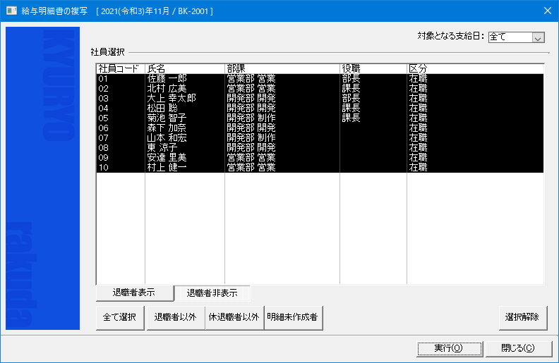Screen dimensions: 559x363
Task: Switch to the 退職者非表示 tab
Action: [x=212, y=293]
